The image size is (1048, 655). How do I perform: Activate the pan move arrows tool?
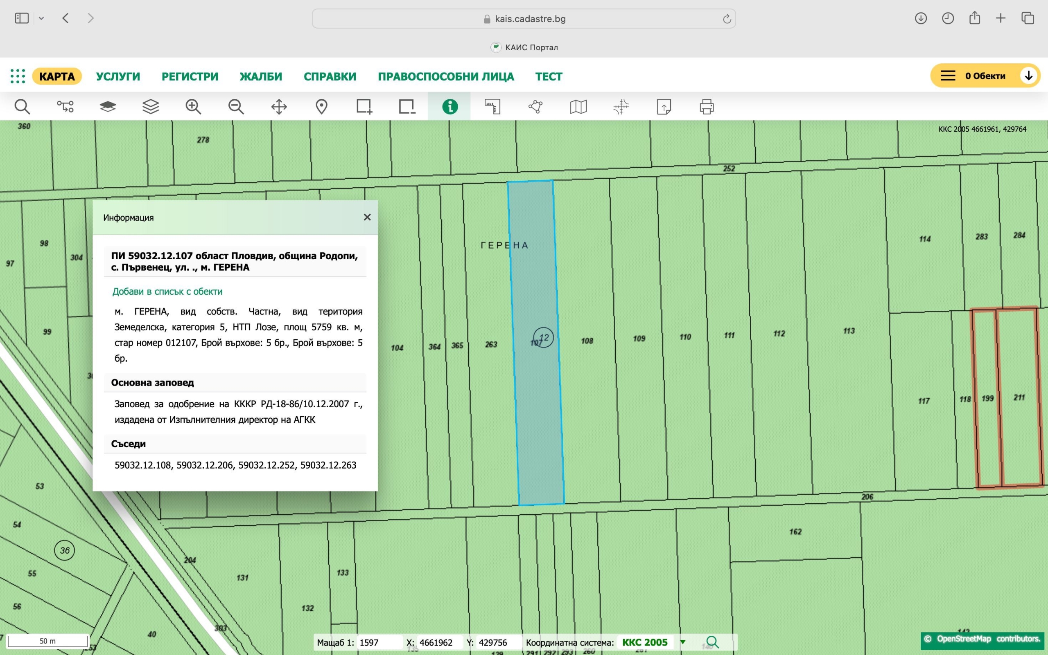279,107
